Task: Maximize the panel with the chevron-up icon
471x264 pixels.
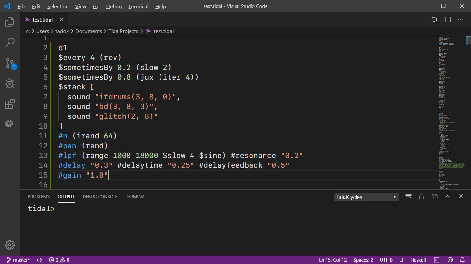Action: coord(448,196)
